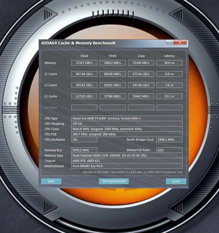Select L2 Cache Write 83651 MB/s
This screenshot has width=219, height=233.
[x=113, y=85]
